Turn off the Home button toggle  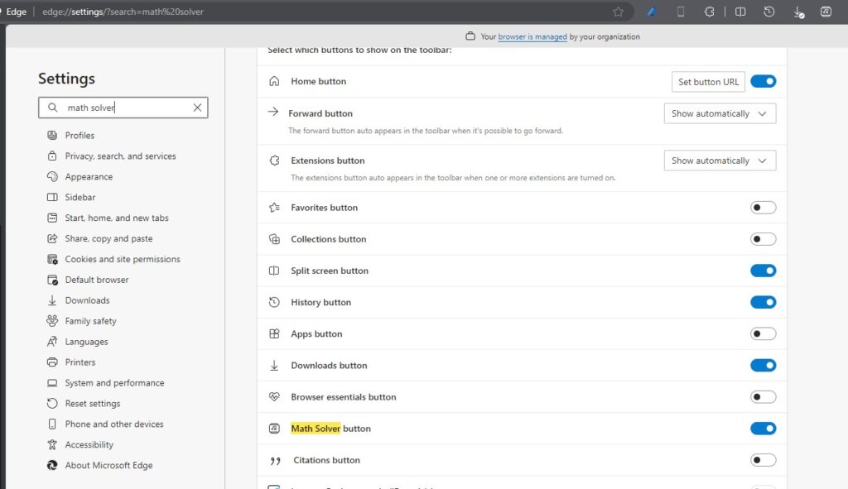pyautogui.click(x=763, y=81)
